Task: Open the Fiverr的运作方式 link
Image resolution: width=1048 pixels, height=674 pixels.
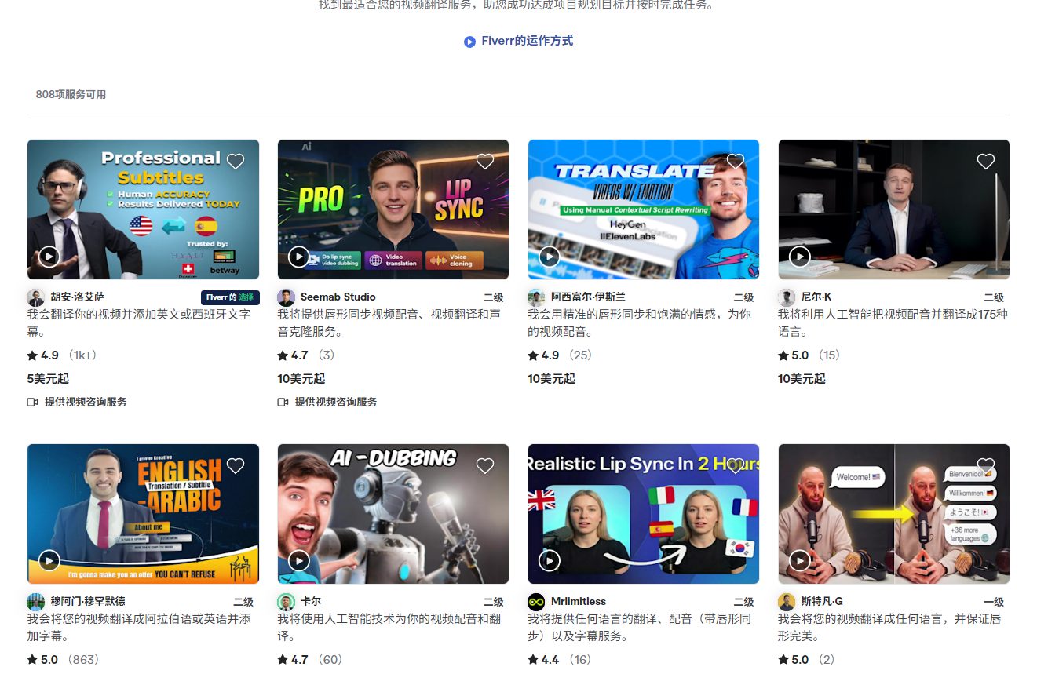Action: pos(519,41)
